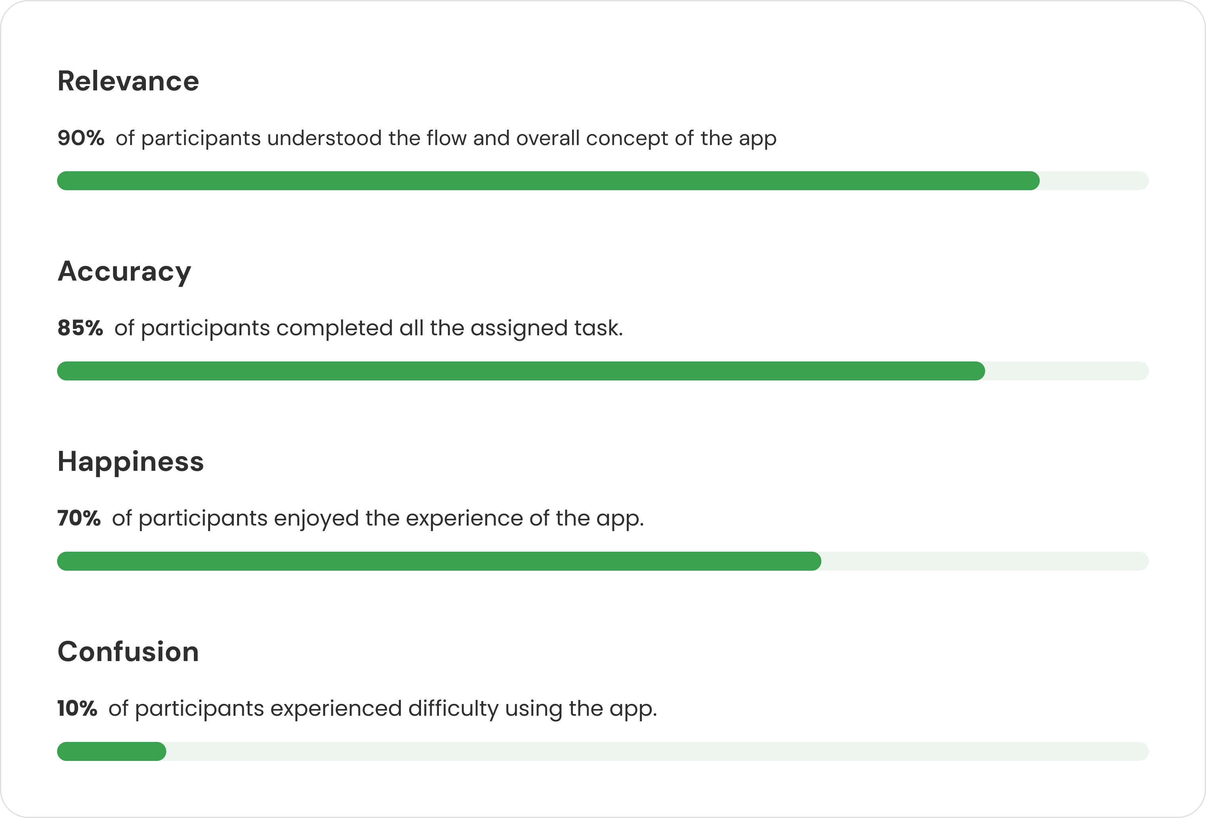Click the green fill of the Happiness bar
The image size is (1206, 818).
pos(438,561)
